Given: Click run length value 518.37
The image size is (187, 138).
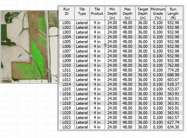Looking at the screenshot, I should pyautogui.click(x=173, y=85).
